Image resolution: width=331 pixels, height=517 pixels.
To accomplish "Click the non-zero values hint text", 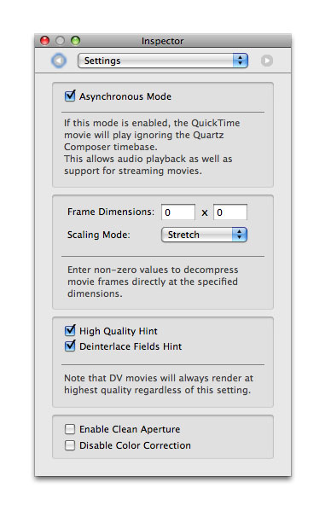I will (x=153, y=282).
